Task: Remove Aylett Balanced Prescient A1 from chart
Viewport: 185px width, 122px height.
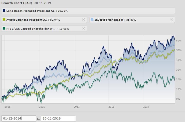Action: (x=84, y=20)
